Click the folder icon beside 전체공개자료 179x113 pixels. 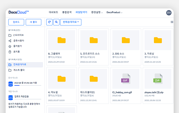pyautogui.click(x=10, y=65)
